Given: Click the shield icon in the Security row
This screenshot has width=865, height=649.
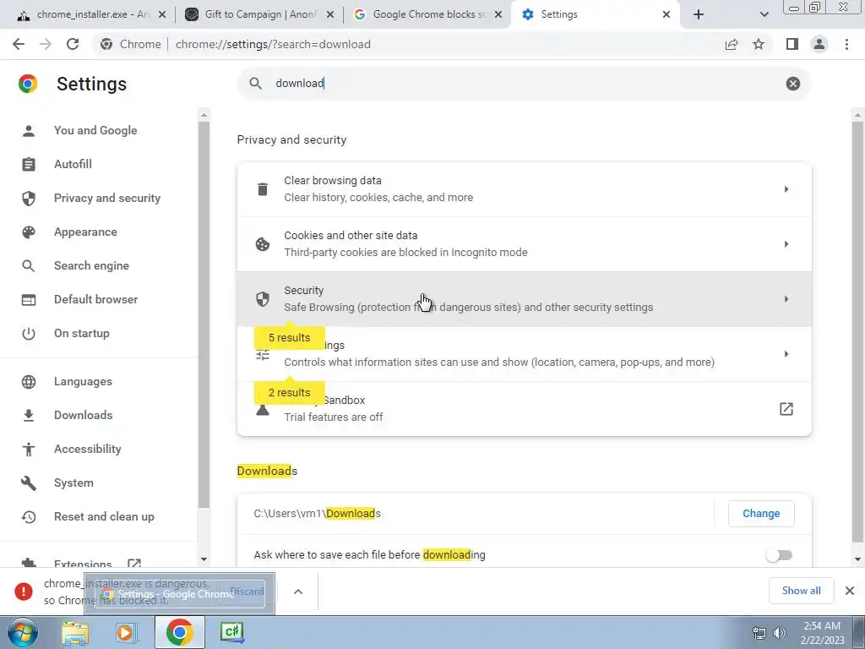Looking at the screenshot, I should tap(263, 299).
